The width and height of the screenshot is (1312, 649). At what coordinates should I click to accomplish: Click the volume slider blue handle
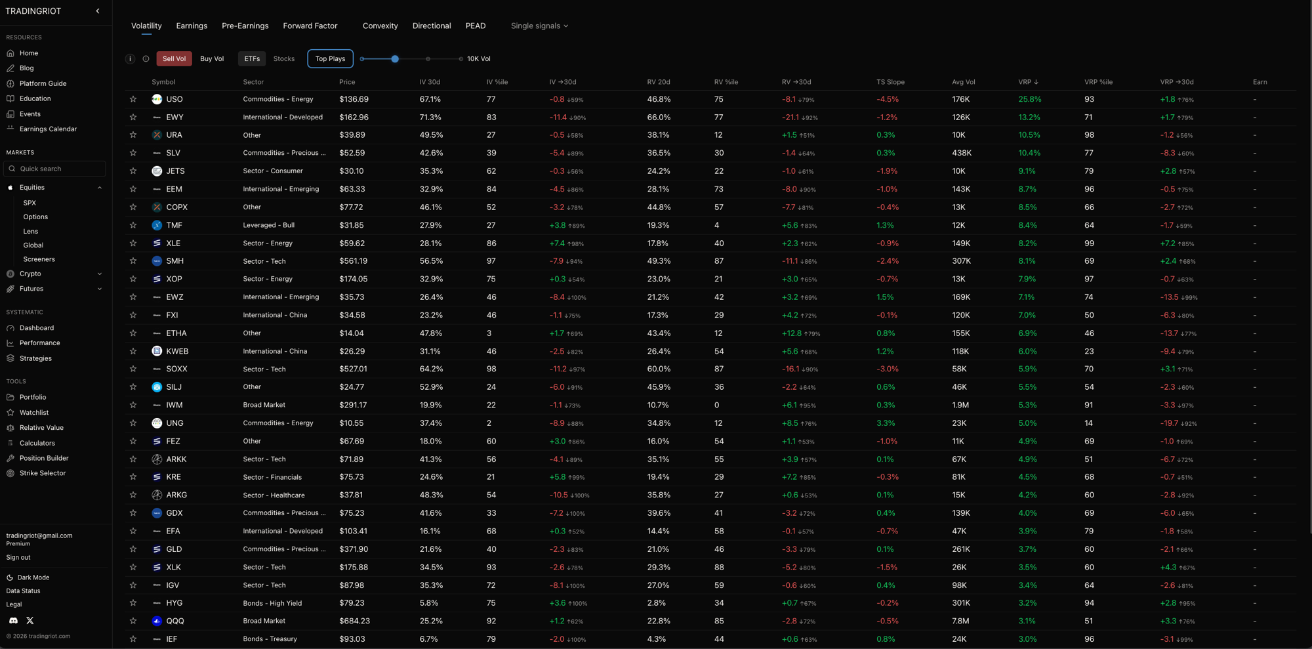tap(395, 59)
